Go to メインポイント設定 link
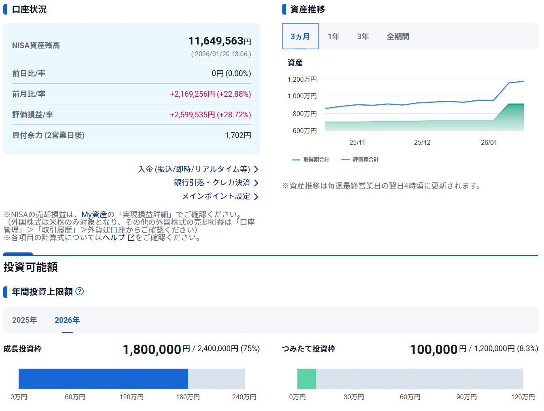This screenshot has width=544, height=411. point(216,196)
